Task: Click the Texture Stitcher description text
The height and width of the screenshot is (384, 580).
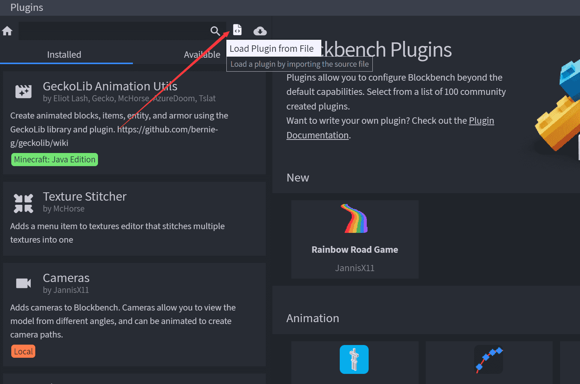Action: [x=118, y=233]
